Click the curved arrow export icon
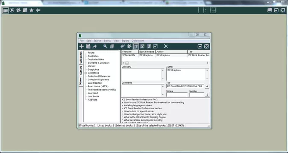The height and width of the screenshot is (153, 288). coord(94,46)
